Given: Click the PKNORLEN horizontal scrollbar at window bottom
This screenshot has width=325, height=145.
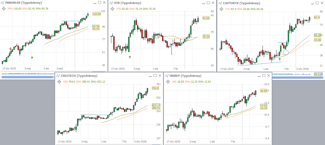Looking at the screenshot, I should (28, 77).
